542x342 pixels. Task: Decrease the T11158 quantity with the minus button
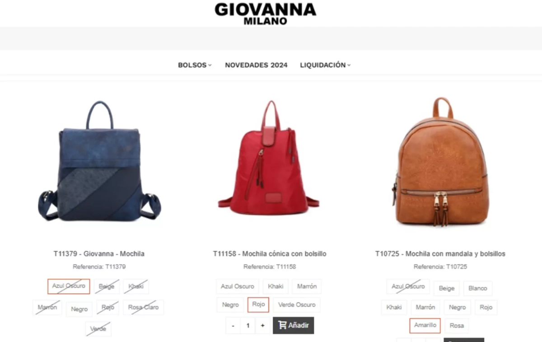coord(233,326)
